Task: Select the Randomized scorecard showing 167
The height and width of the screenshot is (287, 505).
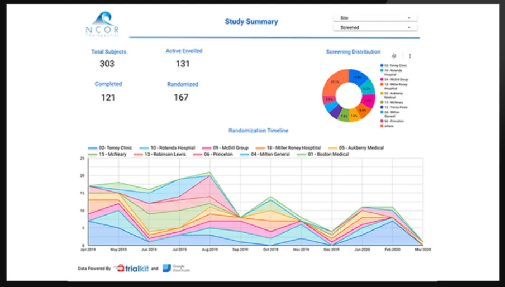Action: (182, 92)
